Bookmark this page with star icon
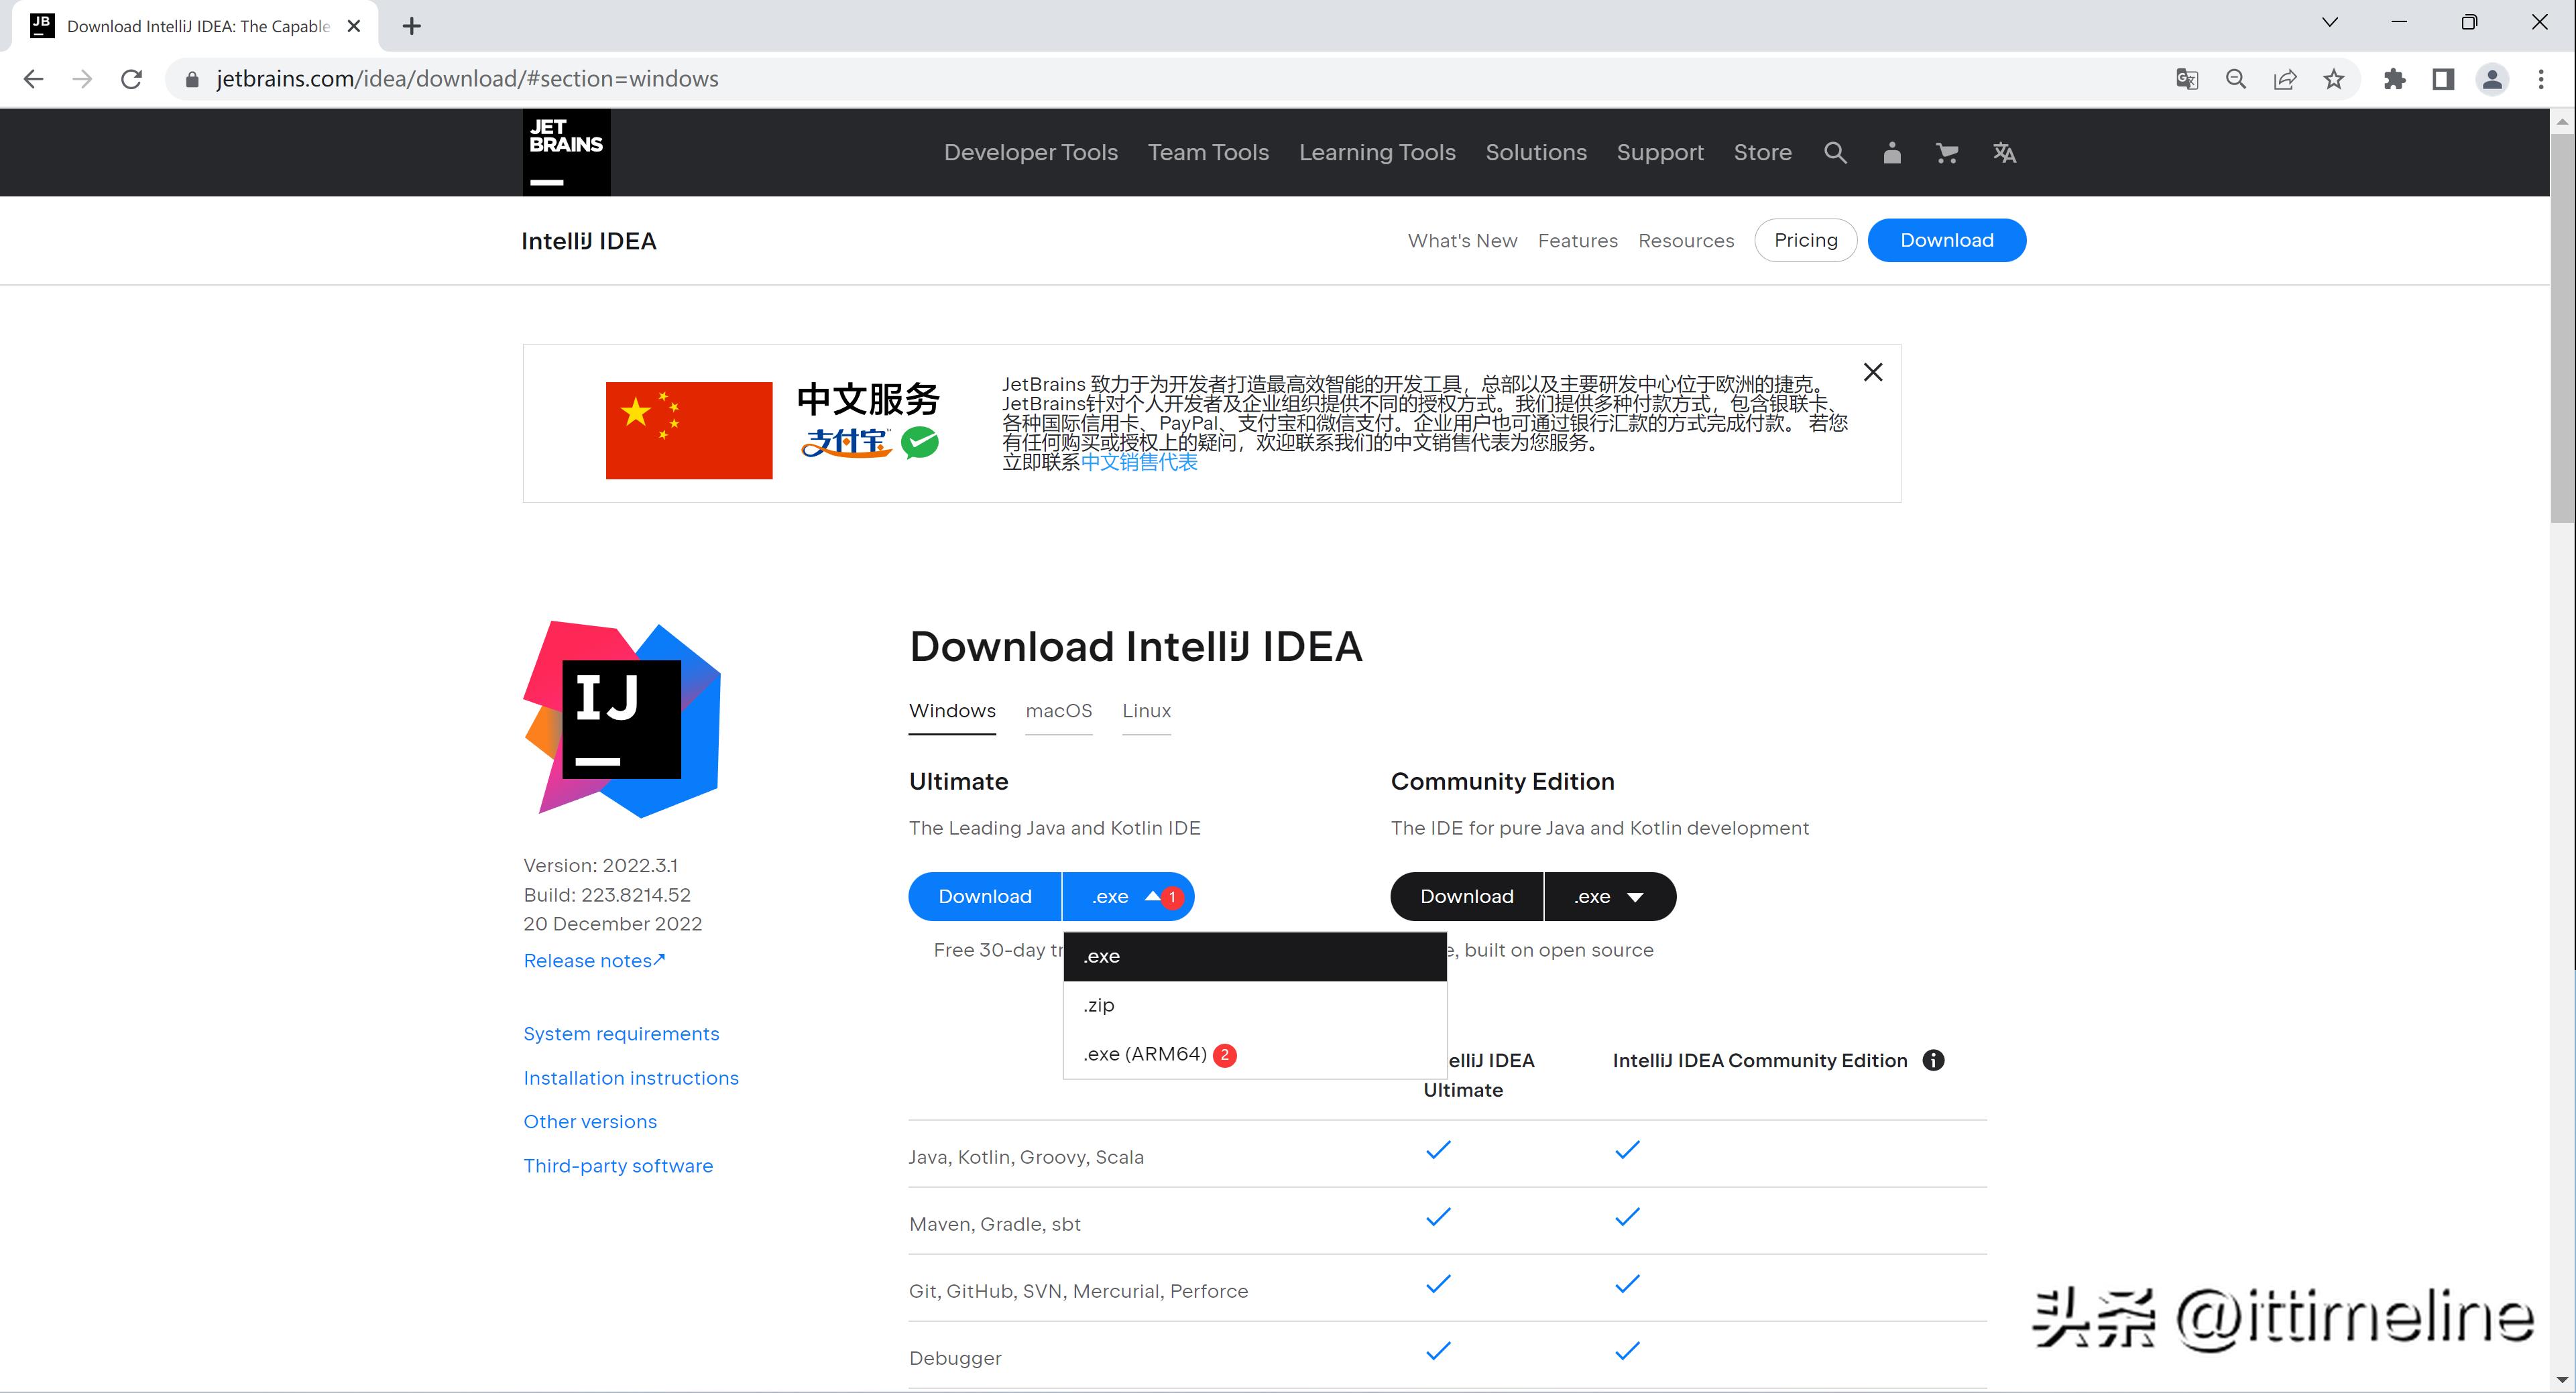Screen dimensions: 2576x1393 [x=2334, y=79]
